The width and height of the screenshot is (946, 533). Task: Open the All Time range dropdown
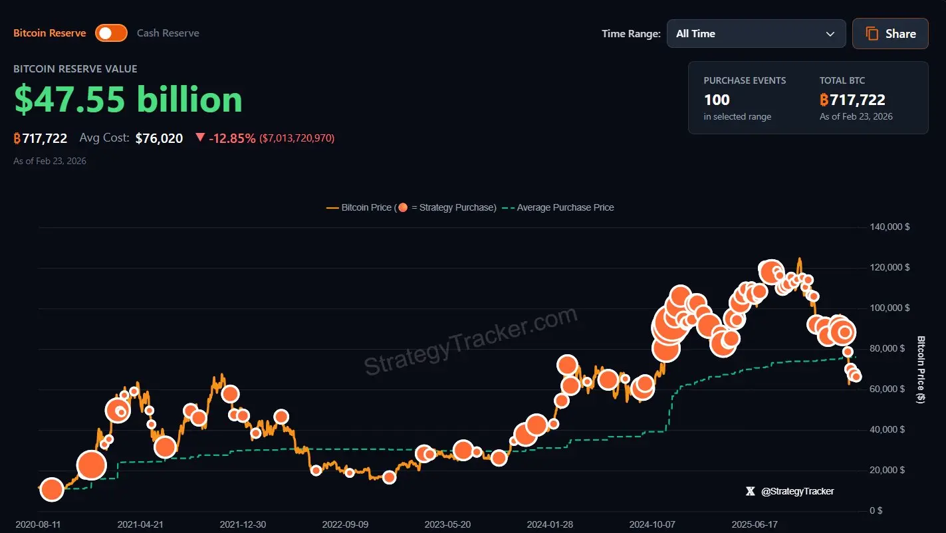[x=756, y=34]
